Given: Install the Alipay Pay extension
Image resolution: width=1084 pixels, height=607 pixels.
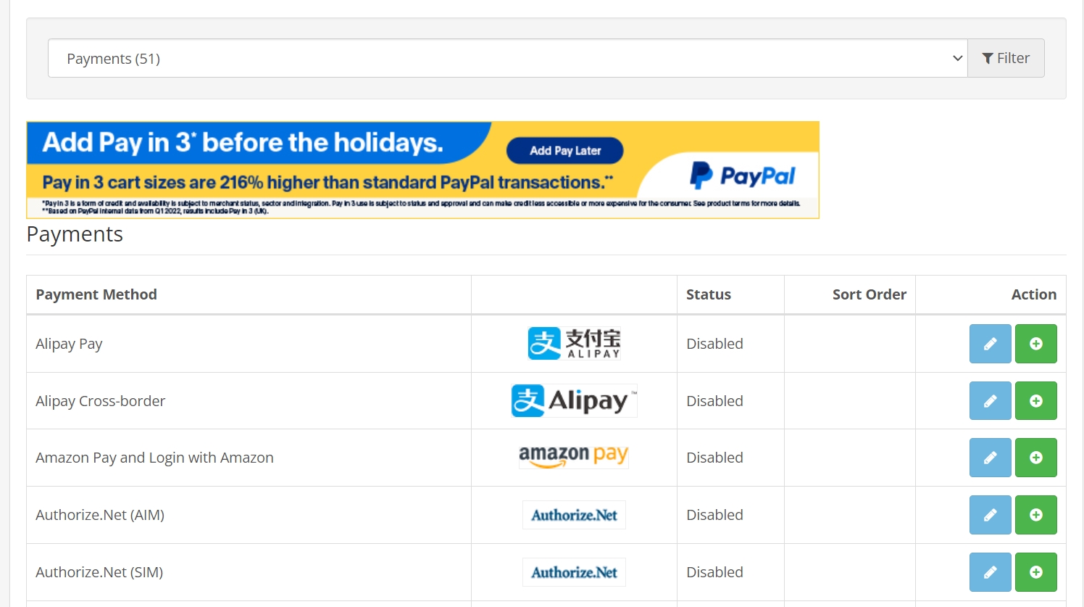Looking at the screenshot, I should click(1035, 344).
